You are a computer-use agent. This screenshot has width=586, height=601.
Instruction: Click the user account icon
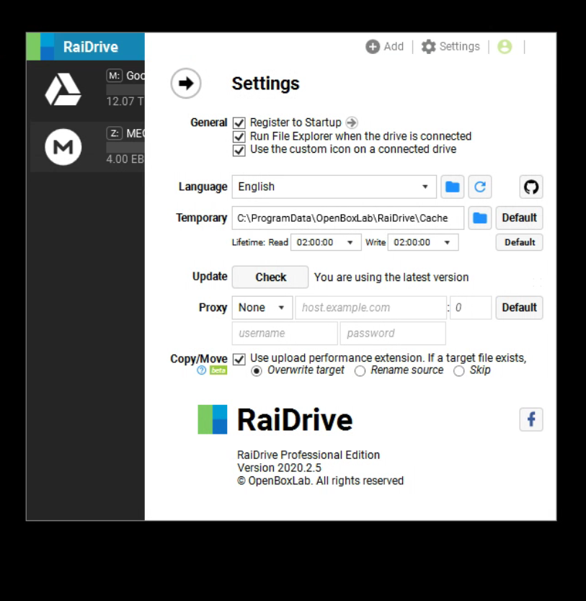coord(505,47)
